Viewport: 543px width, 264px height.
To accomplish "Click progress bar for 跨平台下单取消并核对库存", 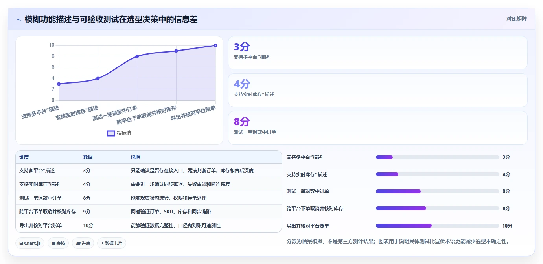I will 438,208.
